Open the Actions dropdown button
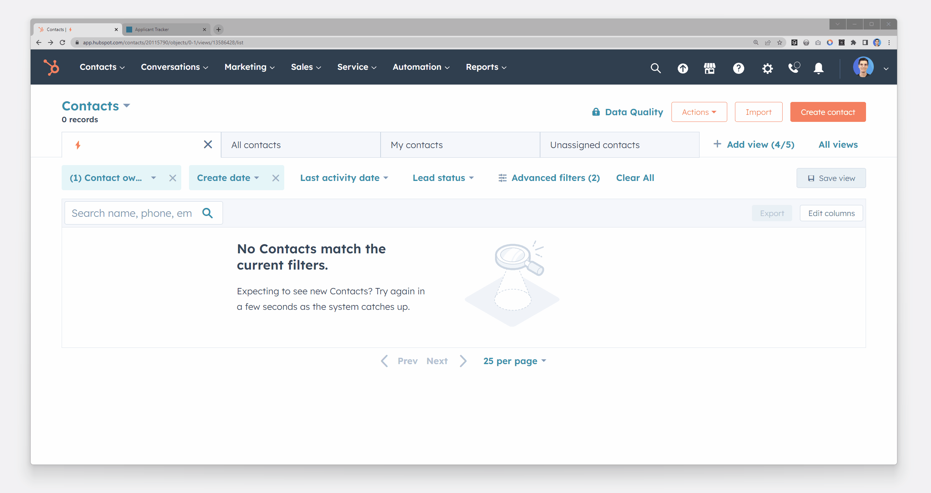The height and width of the screenshot is (493, 931). 699,112
